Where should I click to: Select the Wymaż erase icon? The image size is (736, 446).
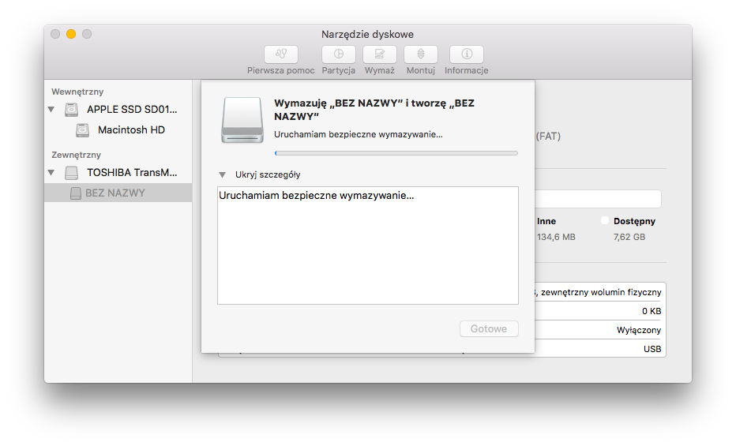379,54
